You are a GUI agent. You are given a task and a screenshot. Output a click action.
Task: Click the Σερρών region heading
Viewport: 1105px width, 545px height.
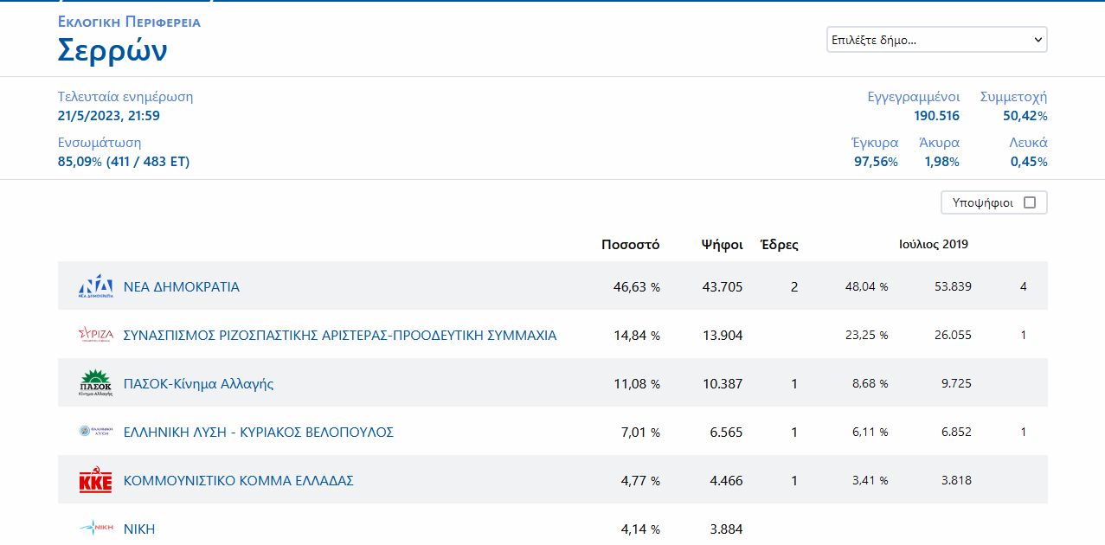click(x=112, y=51)
